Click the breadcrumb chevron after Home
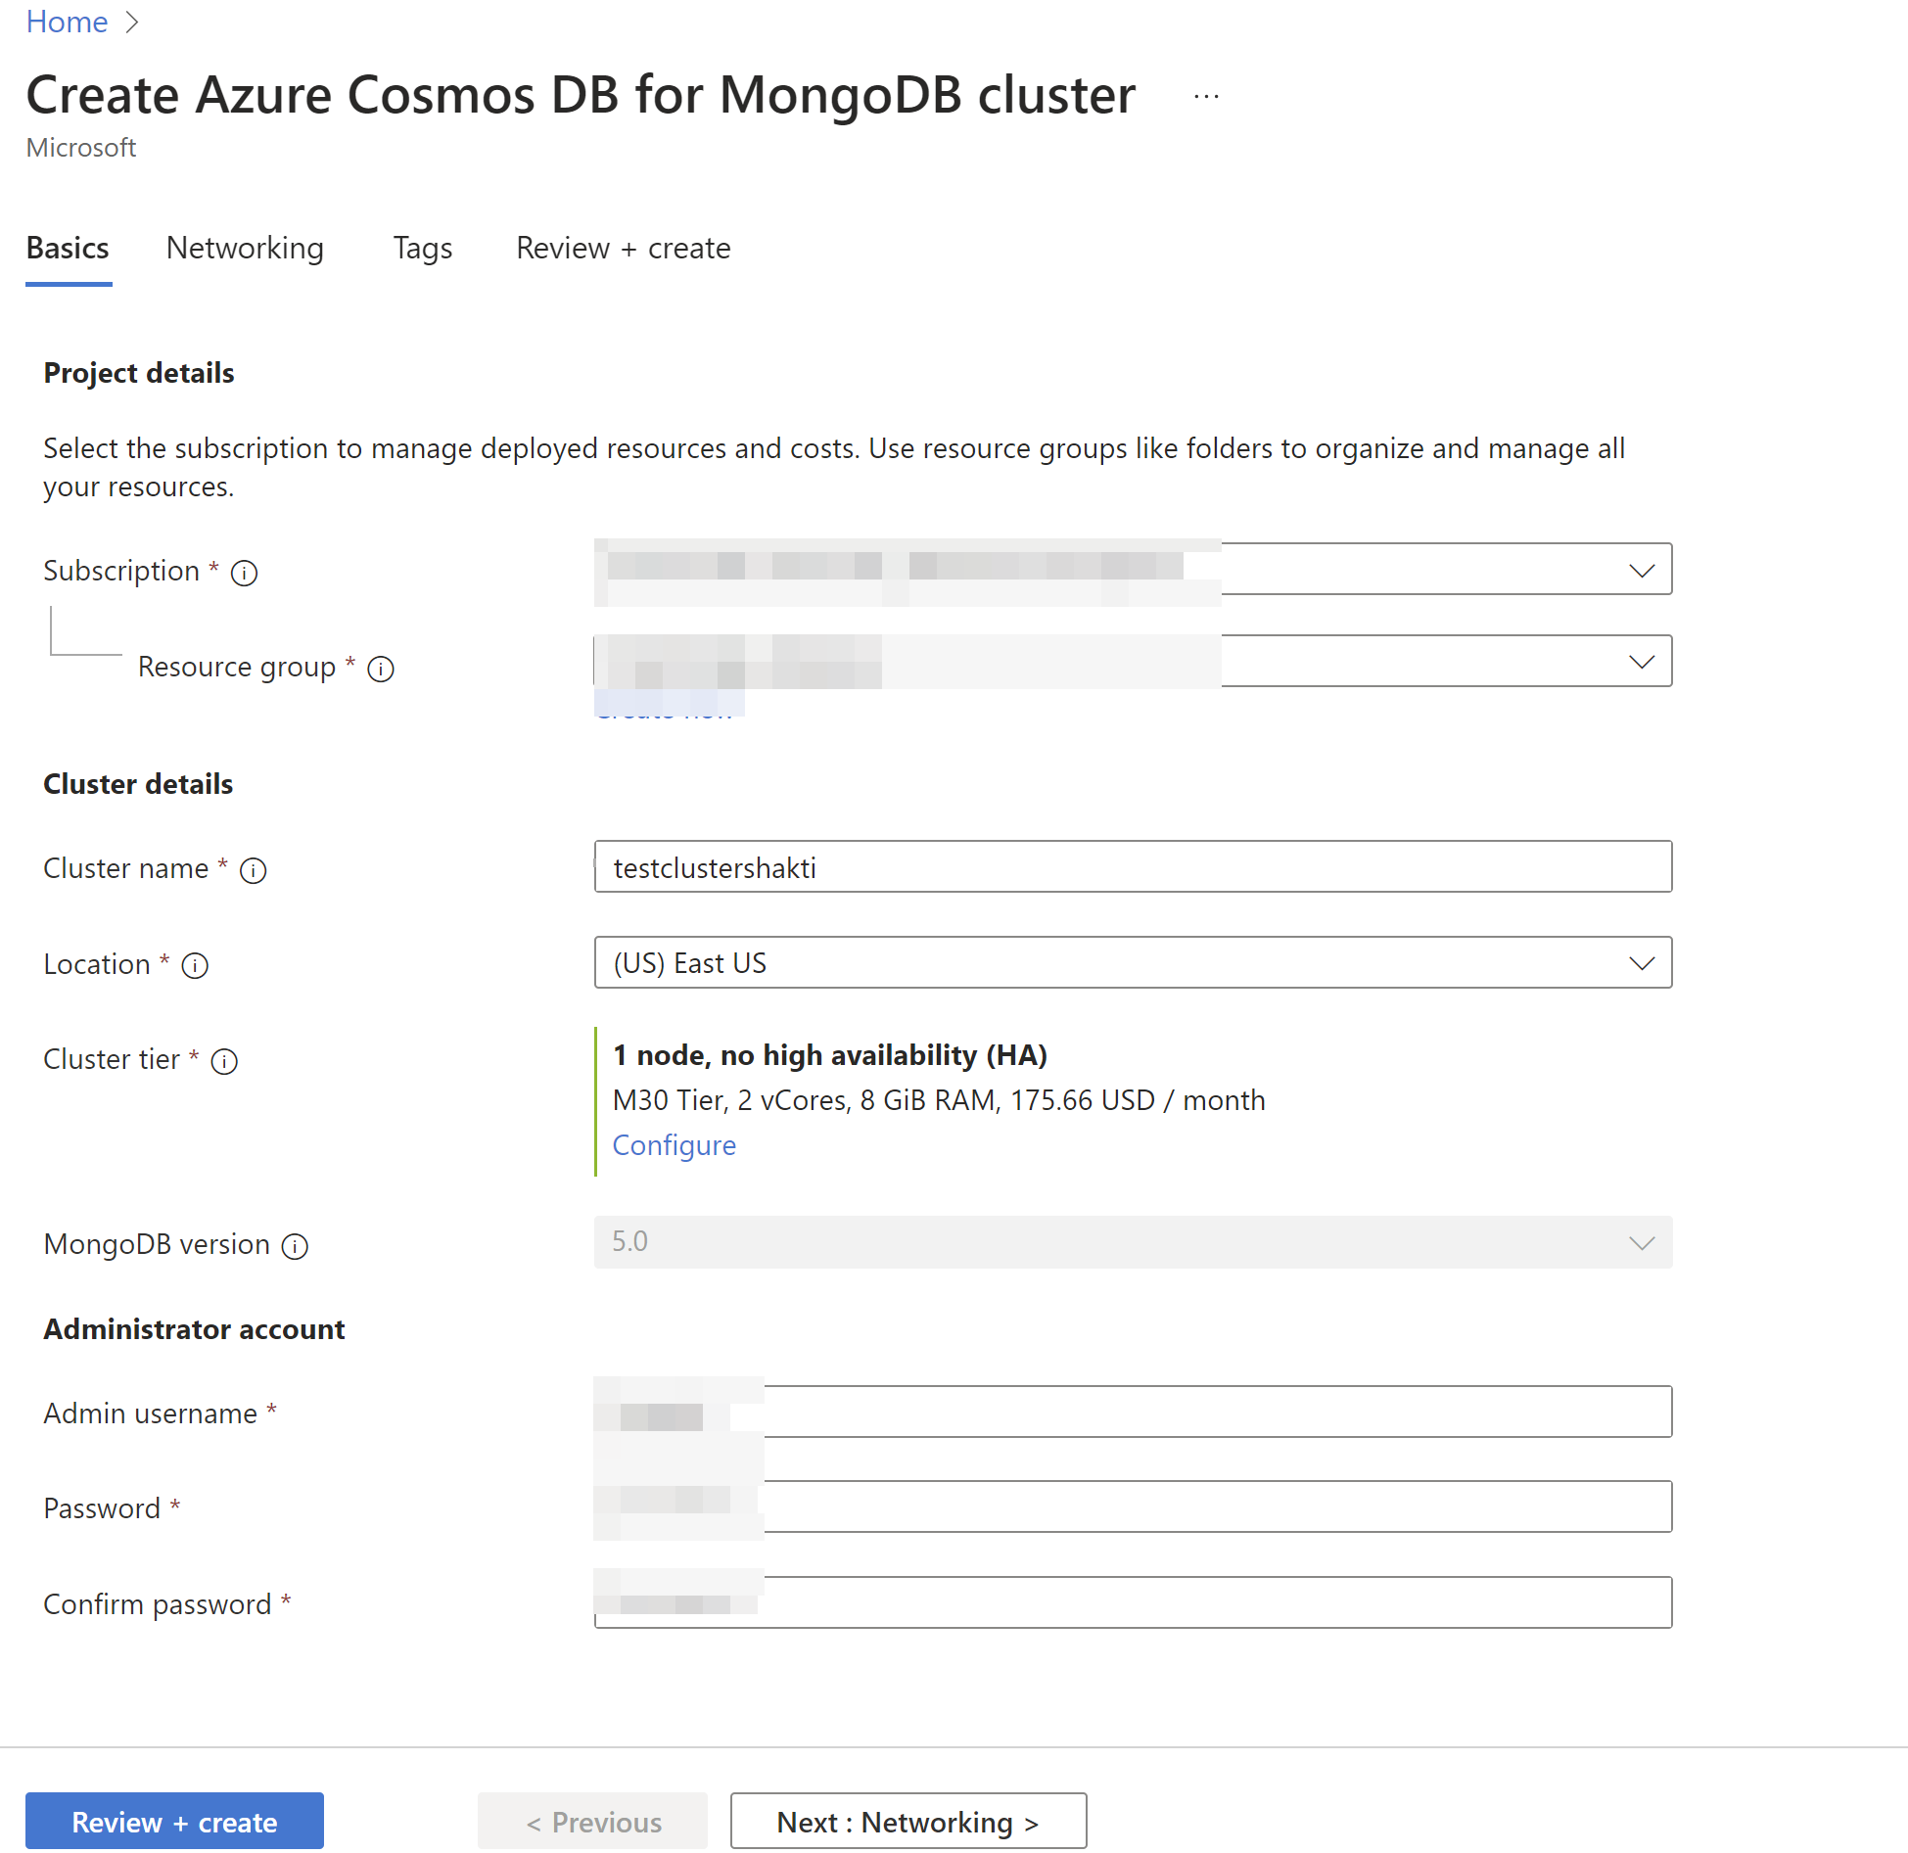This screenshot has width=1908, height=1853. click(x=133, y=22)
